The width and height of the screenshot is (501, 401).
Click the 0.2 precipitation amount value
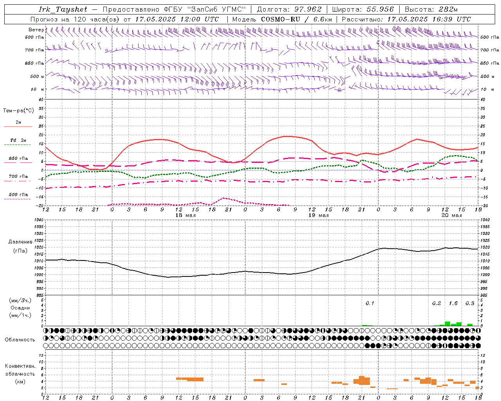[x=436, y=303]
